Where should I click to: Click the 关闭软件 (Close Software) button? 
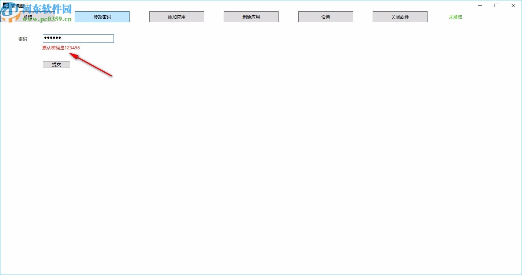pyautogui.click(x=400, y=17)
